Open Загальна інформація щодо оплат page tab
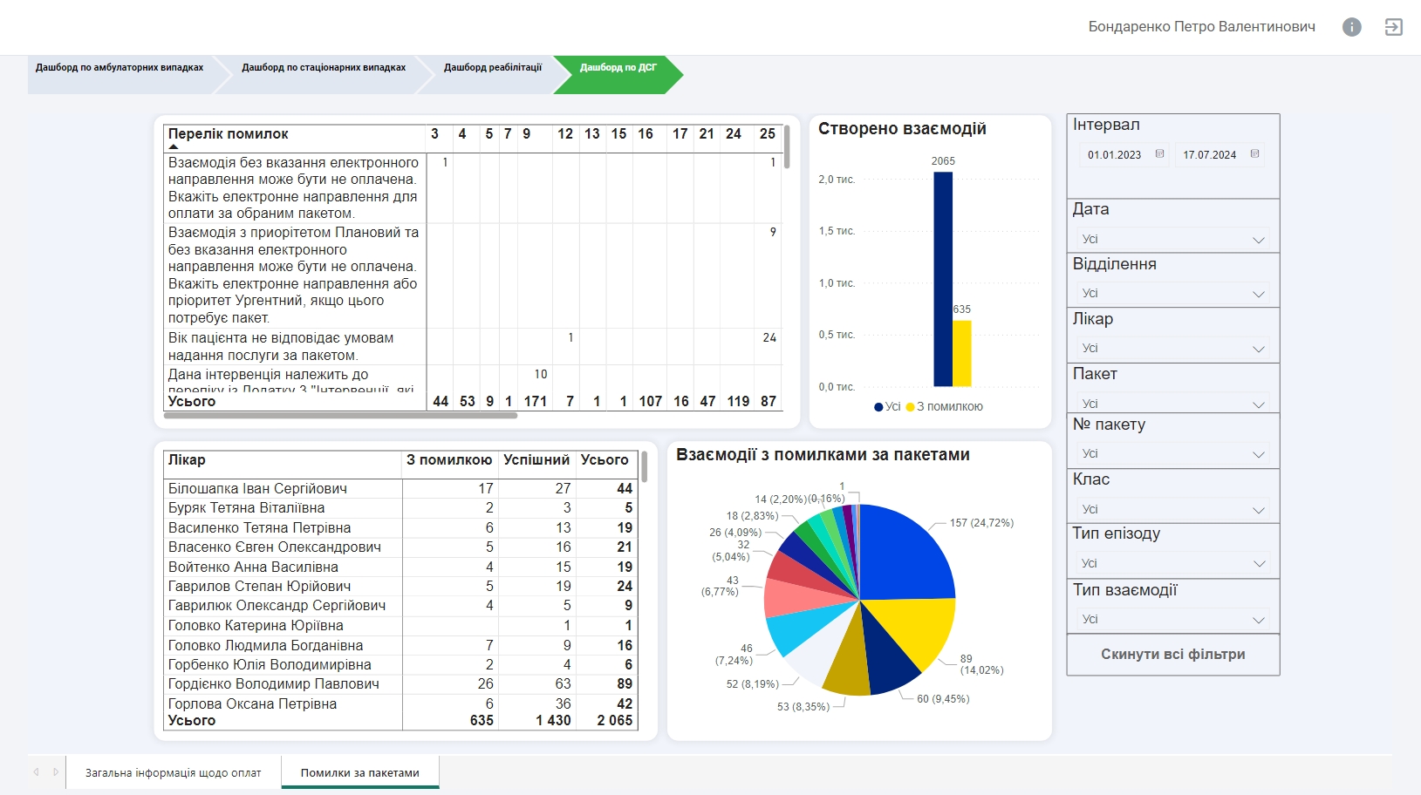 click(x=174, y=773)
